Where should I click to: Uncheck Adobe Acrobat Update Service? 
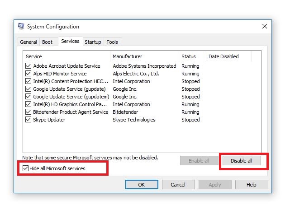coord(28,66)
